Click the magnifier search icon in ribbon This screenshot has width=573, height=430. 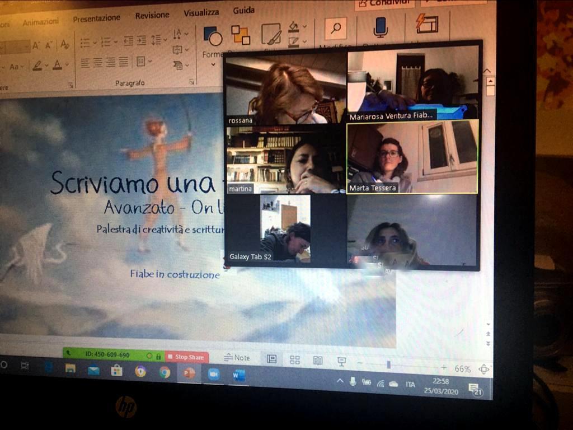tap(336, 29)
